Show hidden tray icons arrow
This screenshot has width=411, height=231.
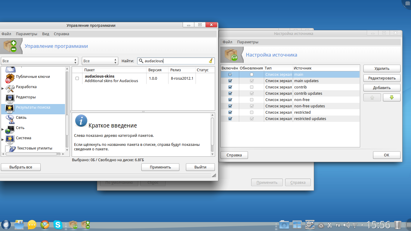(362, 225)
